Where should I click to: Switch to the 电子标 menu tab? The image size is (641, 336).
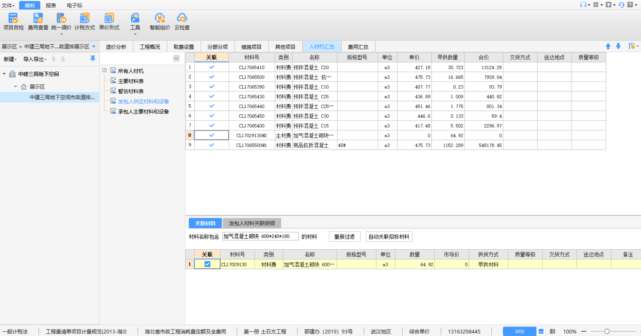pyautogui.click(x=74, y=5)
